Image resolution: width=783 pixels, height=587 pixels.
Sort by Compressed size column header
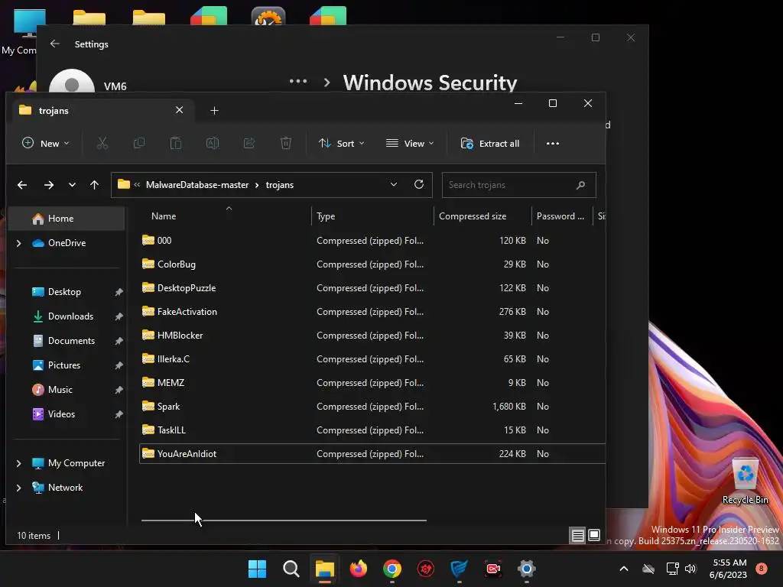(x=482, y=216)
